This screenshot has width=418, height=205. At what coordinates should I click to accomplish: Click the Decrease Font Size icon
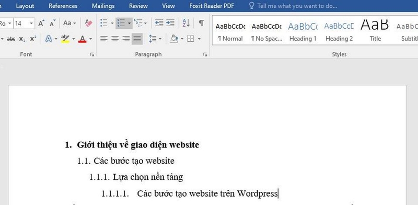53,23
